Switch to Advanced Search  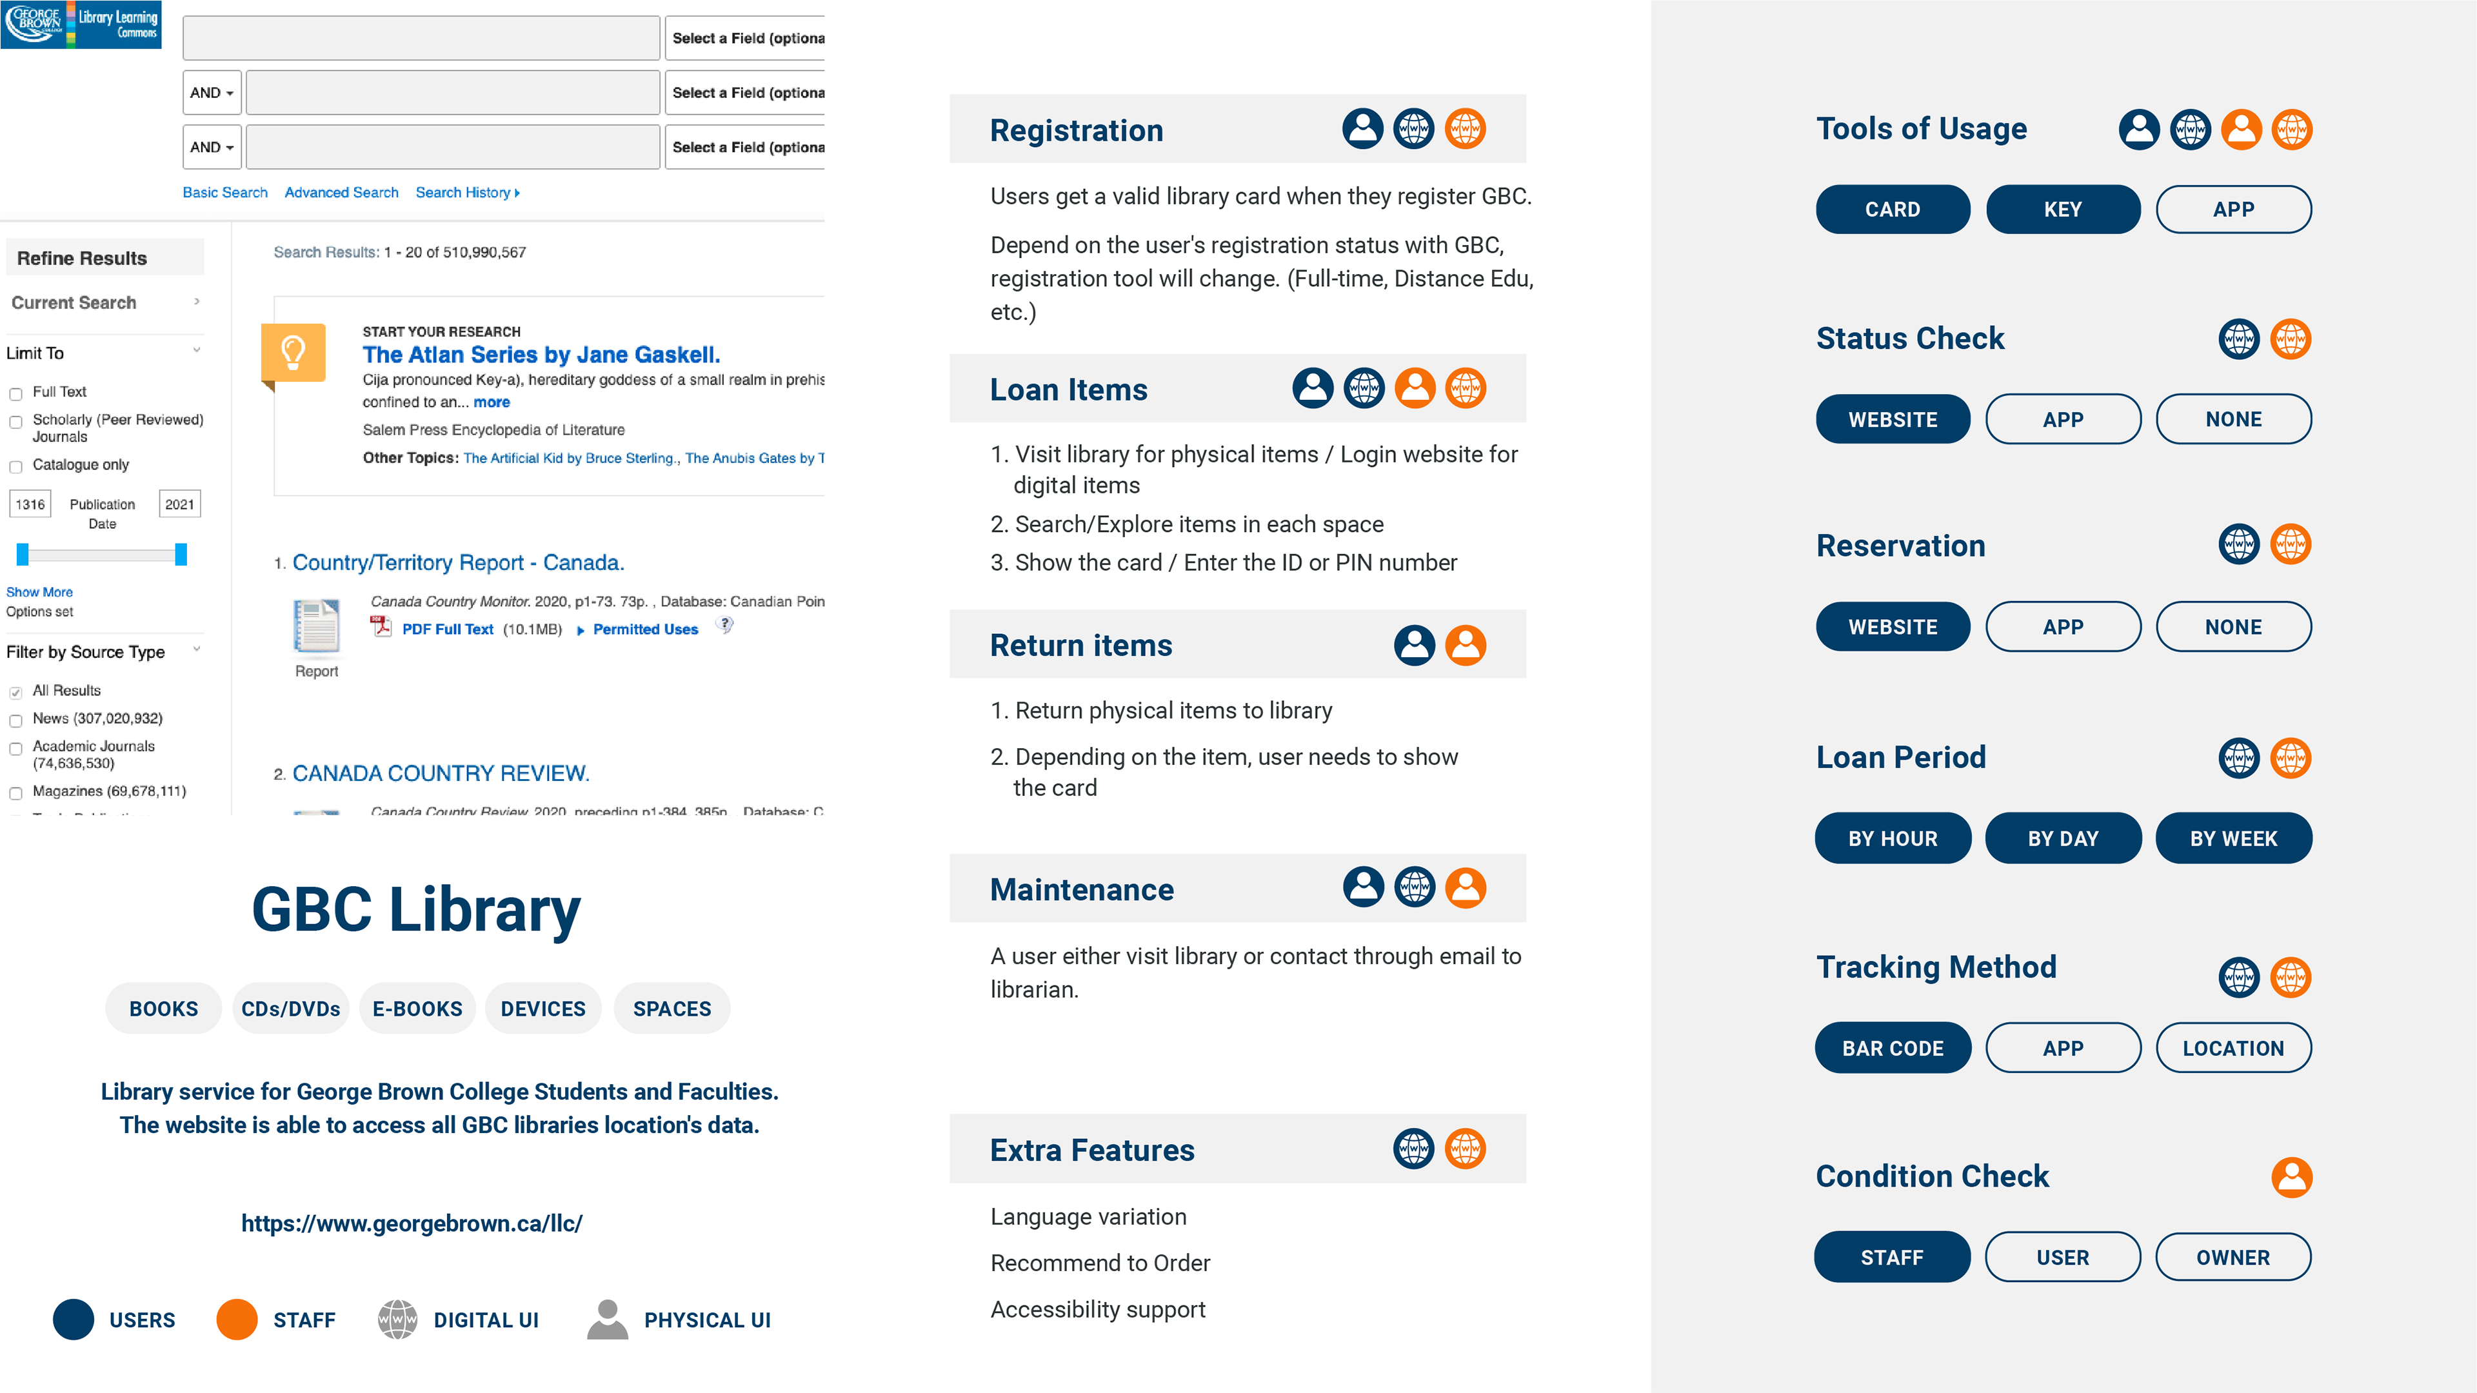tap(341, 192)
